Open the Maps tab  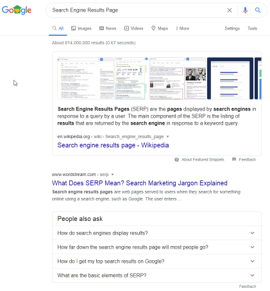pos(160,28)
